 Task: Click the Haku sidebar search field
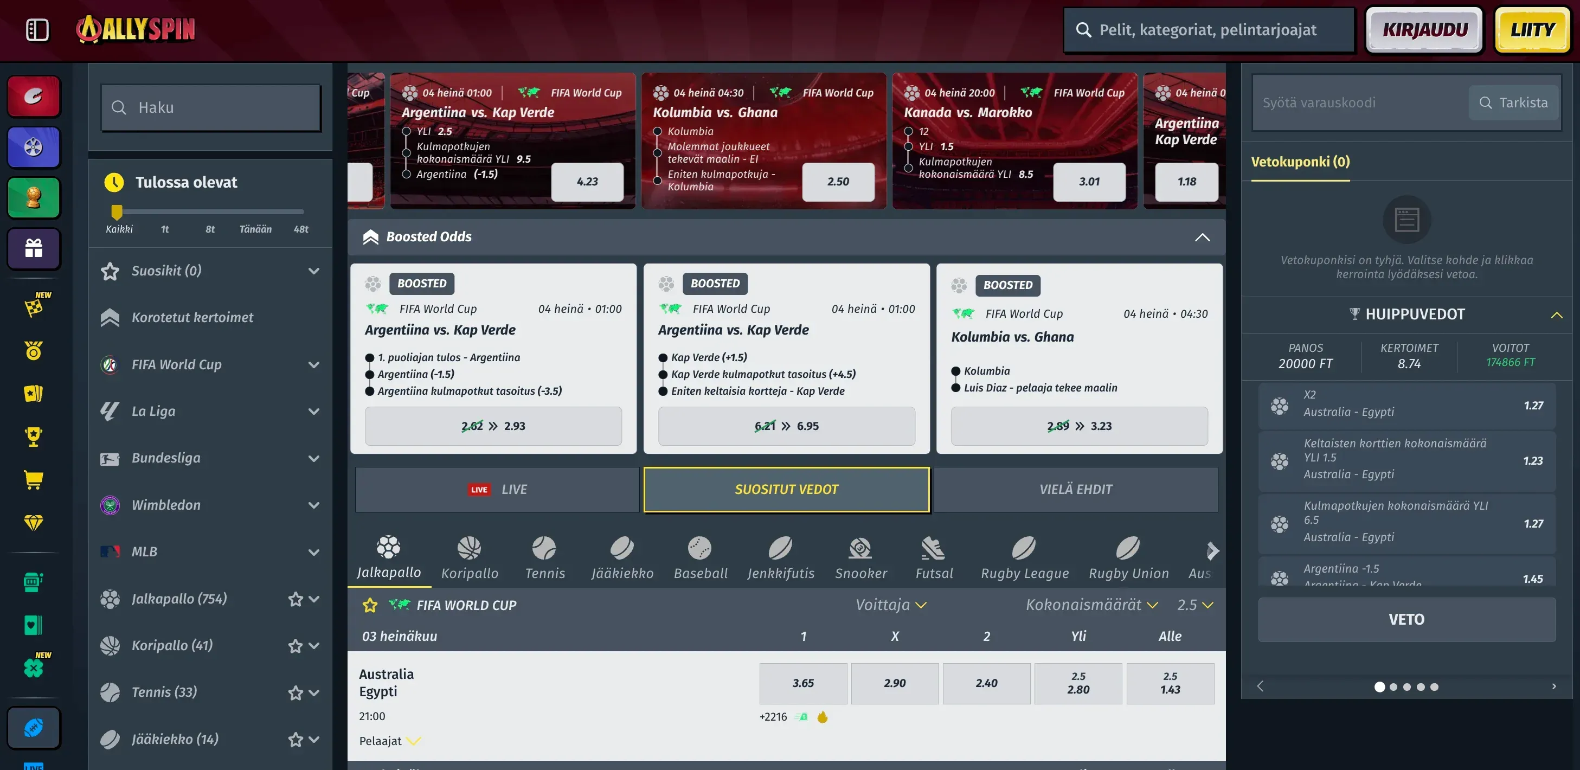(210, 108)
